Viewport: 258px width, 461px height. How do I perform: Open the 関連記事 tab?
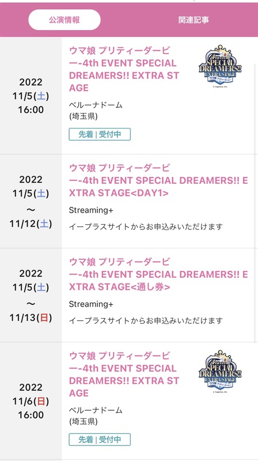click(x=193, y=20)
